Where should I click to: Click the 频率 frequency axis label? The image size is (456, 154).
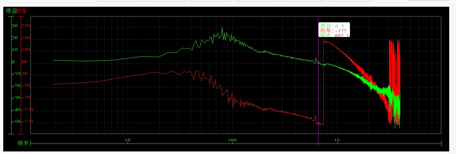[23, 143]
